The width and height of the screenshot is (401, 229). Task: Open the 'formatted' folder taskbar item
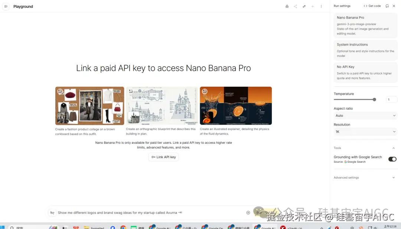(x=94, y=228)
